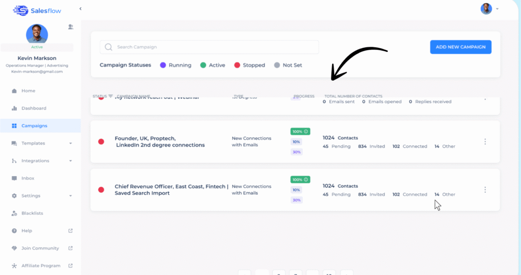
Task: Open the Blacklists icon in sidebar
Action: 14,213
